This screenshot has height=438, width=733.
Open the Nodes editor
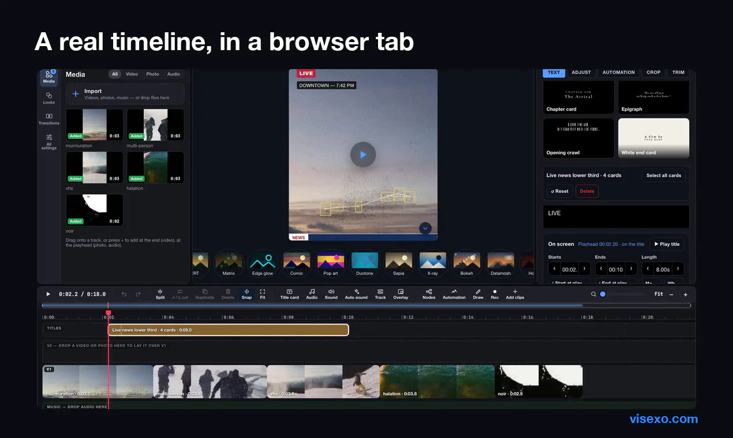pyautogui.click(x=429, y=294)
